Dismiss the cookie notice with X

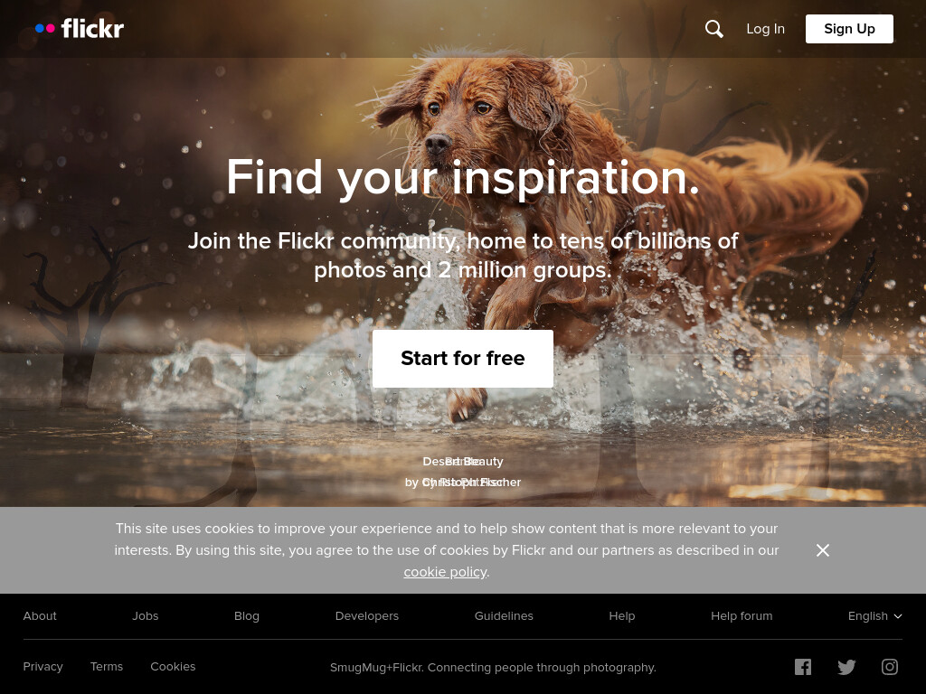click(823, 550)
